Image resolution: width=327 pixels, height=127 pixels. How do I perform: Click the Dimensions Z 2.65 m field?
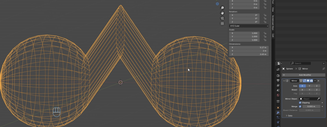click(x=249, y=55)
